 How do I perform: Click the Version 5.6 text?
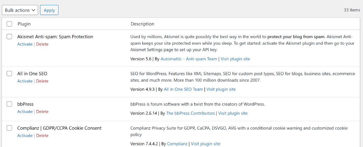coord(141,59)
